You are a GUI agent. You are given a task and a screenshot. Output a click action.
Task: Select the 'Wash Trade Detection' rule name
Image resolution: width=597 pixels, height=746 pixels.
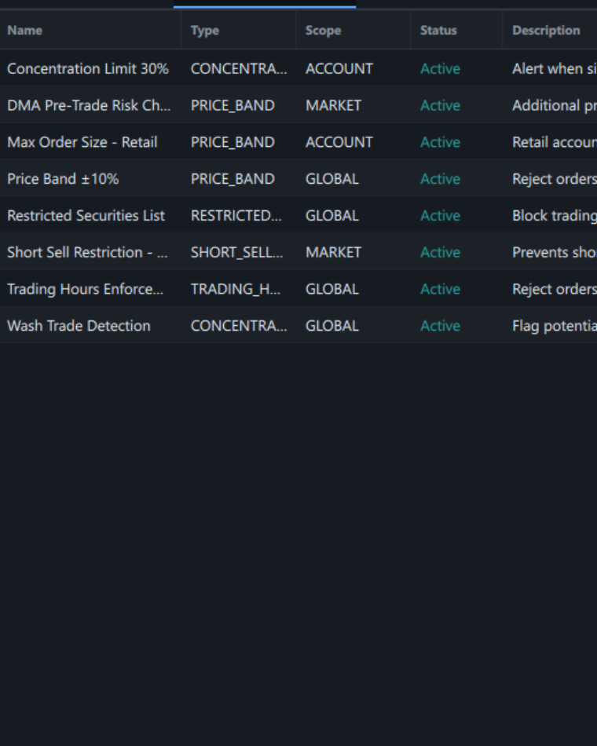point(79,325)
